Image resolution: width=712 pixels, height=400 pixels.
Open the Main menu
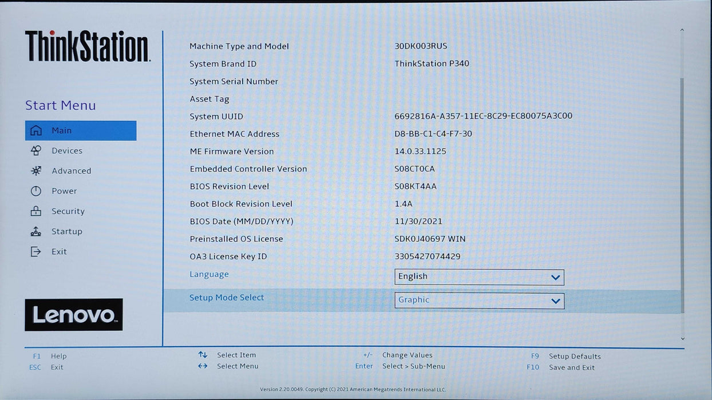tap(81, 131)
